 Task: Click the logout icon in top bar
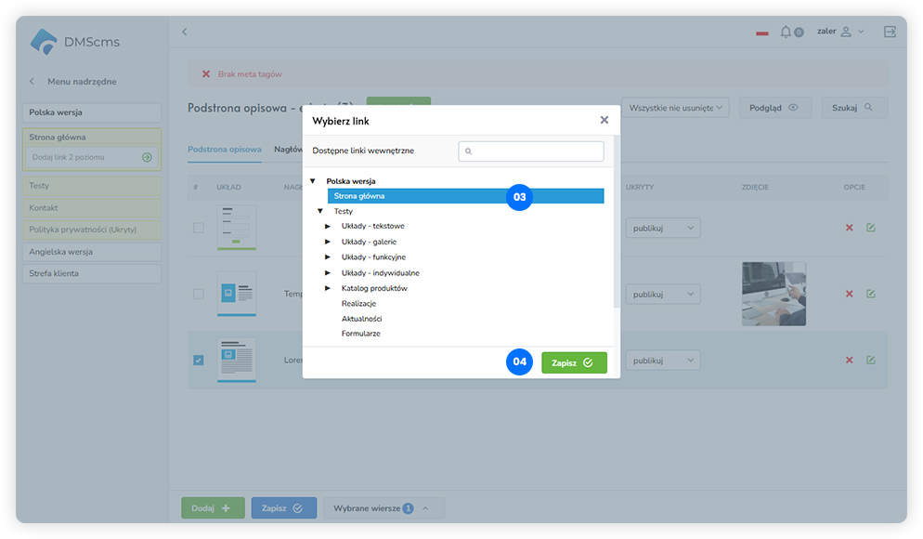(x=890, y=32)
